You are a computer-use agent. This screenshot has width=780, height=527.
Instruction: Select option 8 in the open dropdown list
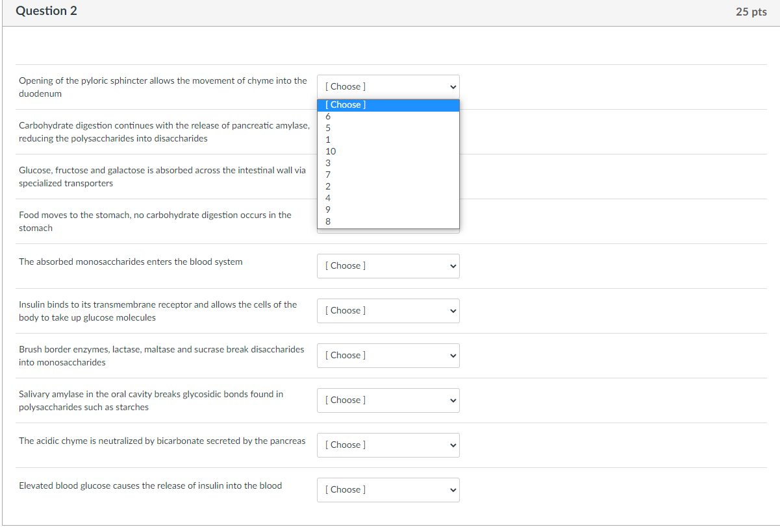pos(388,221)
